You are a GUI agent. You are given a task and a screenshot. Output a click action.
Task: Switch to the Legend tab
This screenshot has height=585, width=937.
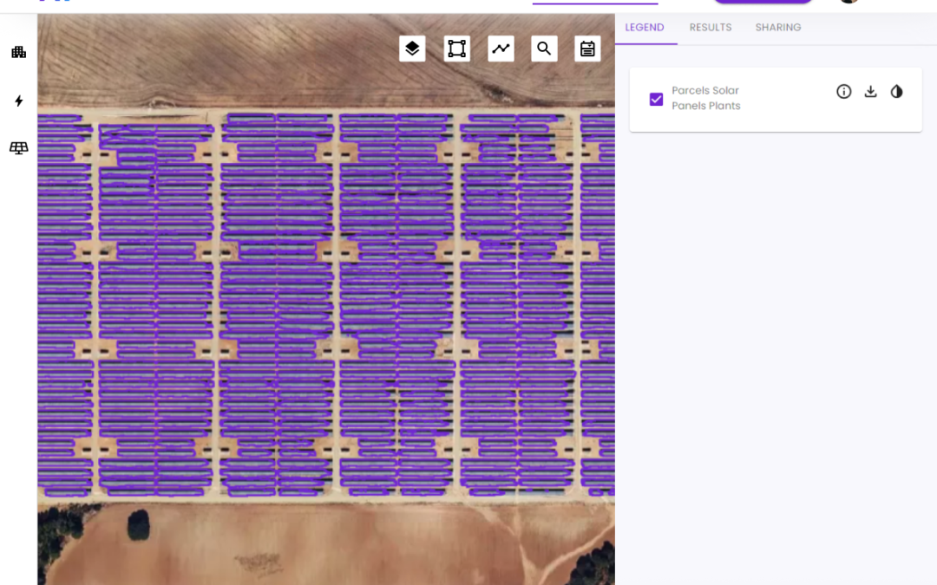[644, 28]
